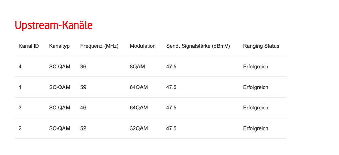Click the Ranging Status column header

tap(261, 46)
